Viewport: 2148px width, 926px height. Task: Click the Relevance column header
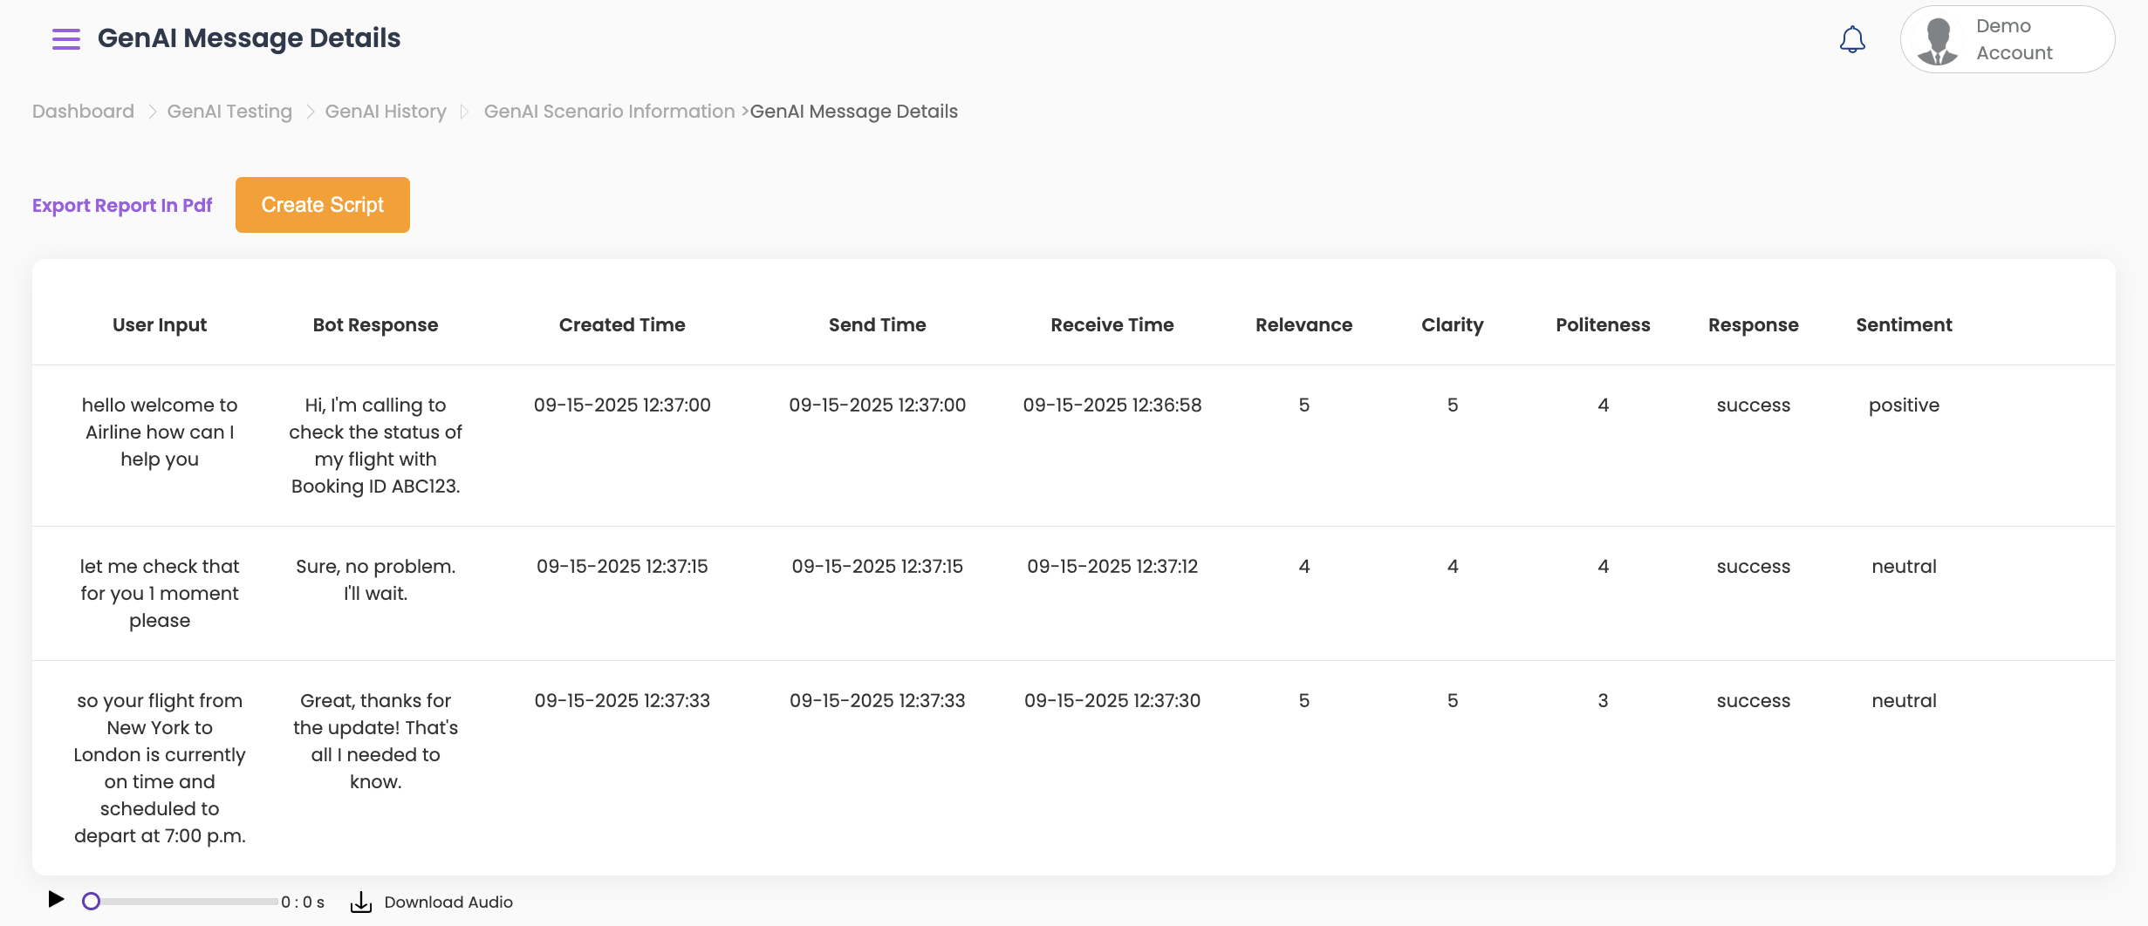coord(1303,325)
